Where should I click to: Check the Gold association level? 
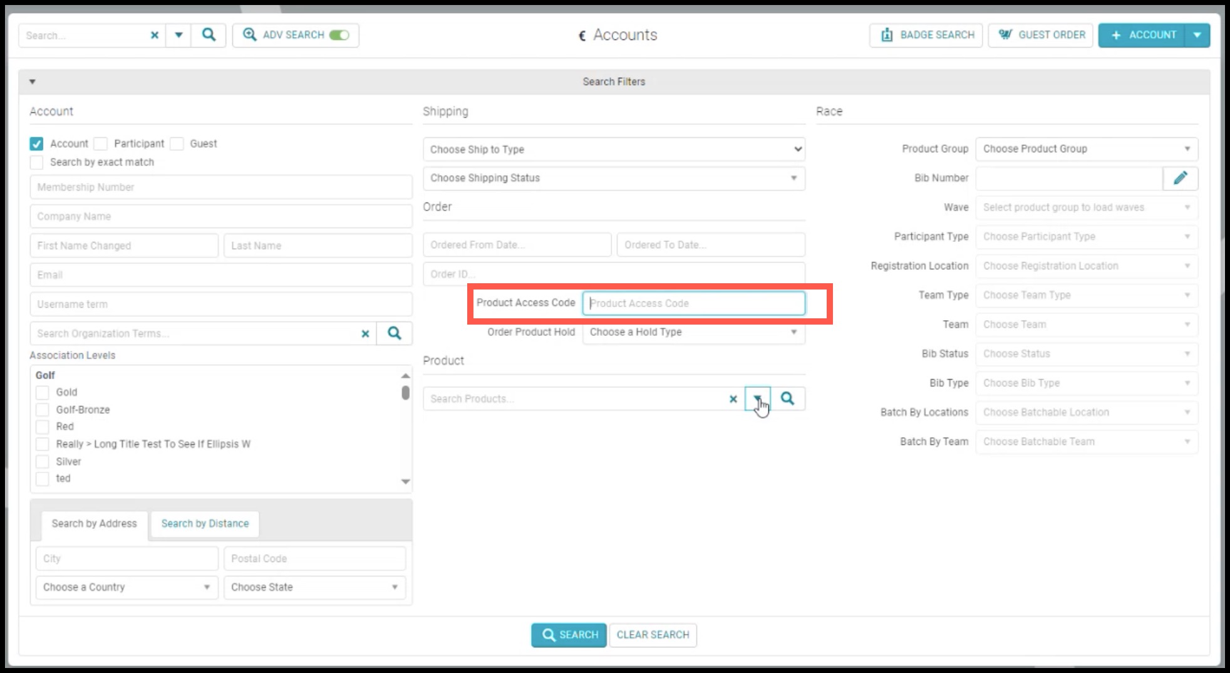point(42,392)
